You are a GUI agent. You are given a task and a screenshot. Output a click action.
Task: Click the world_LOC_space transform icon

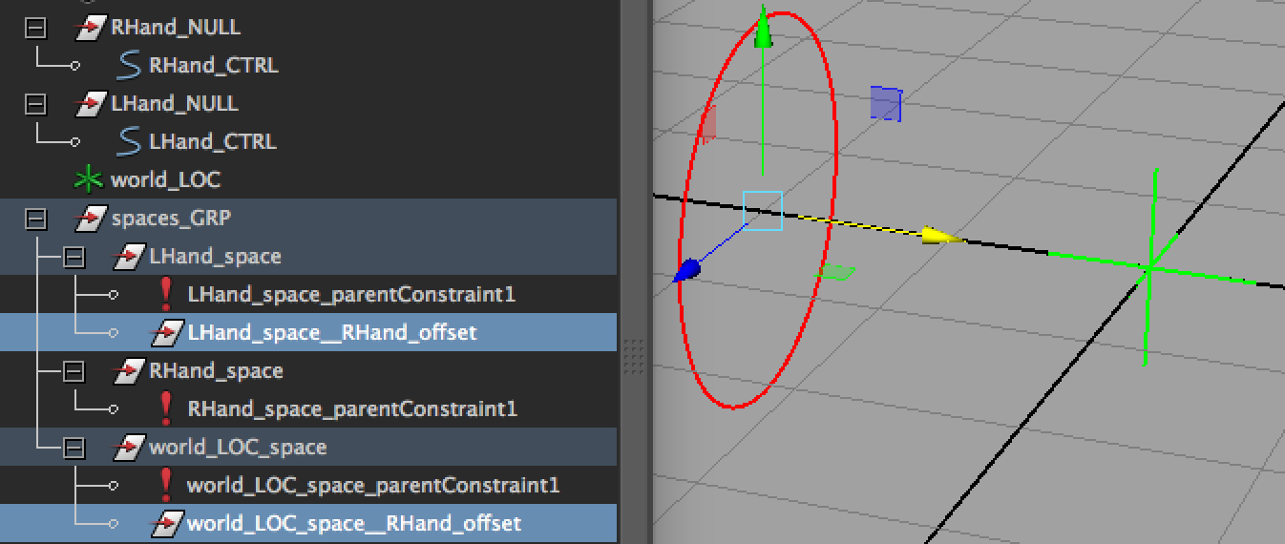coord(129,448)
